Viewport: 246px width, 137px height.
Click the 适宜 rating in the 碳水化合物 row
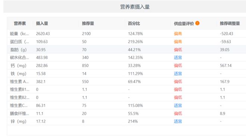[x=178, y=58]
